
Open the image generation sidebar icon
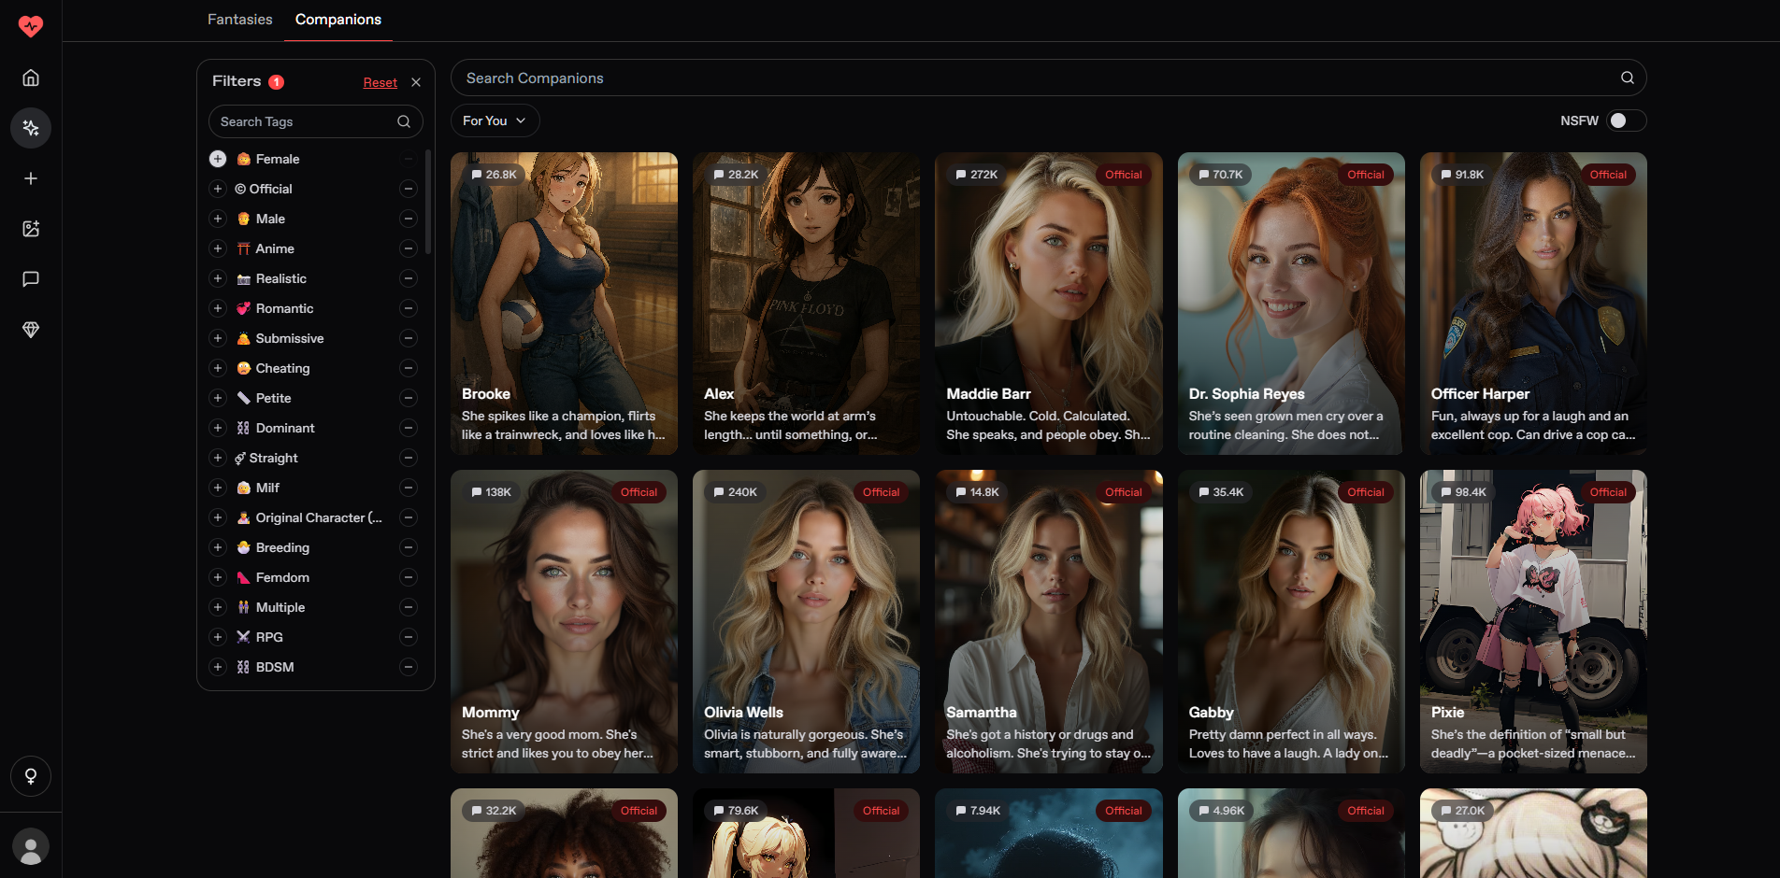(31, 229)
